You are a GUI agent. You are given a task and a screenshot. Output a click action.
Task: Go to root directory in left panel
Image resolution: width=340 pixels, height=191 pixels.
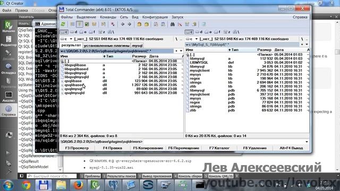176,39
